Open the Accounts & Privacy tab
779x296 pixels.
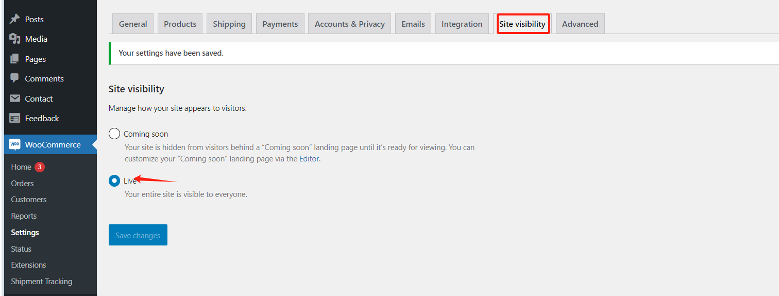[349, 24]
